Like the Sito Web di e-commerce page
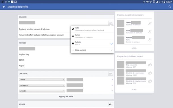This screenshot has height=108, width=173. 150,73
